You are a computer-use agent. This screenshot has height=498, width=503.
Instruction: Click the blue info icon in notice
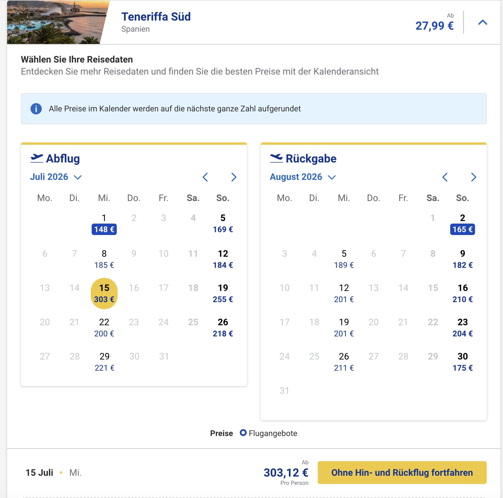click(36, 109)
